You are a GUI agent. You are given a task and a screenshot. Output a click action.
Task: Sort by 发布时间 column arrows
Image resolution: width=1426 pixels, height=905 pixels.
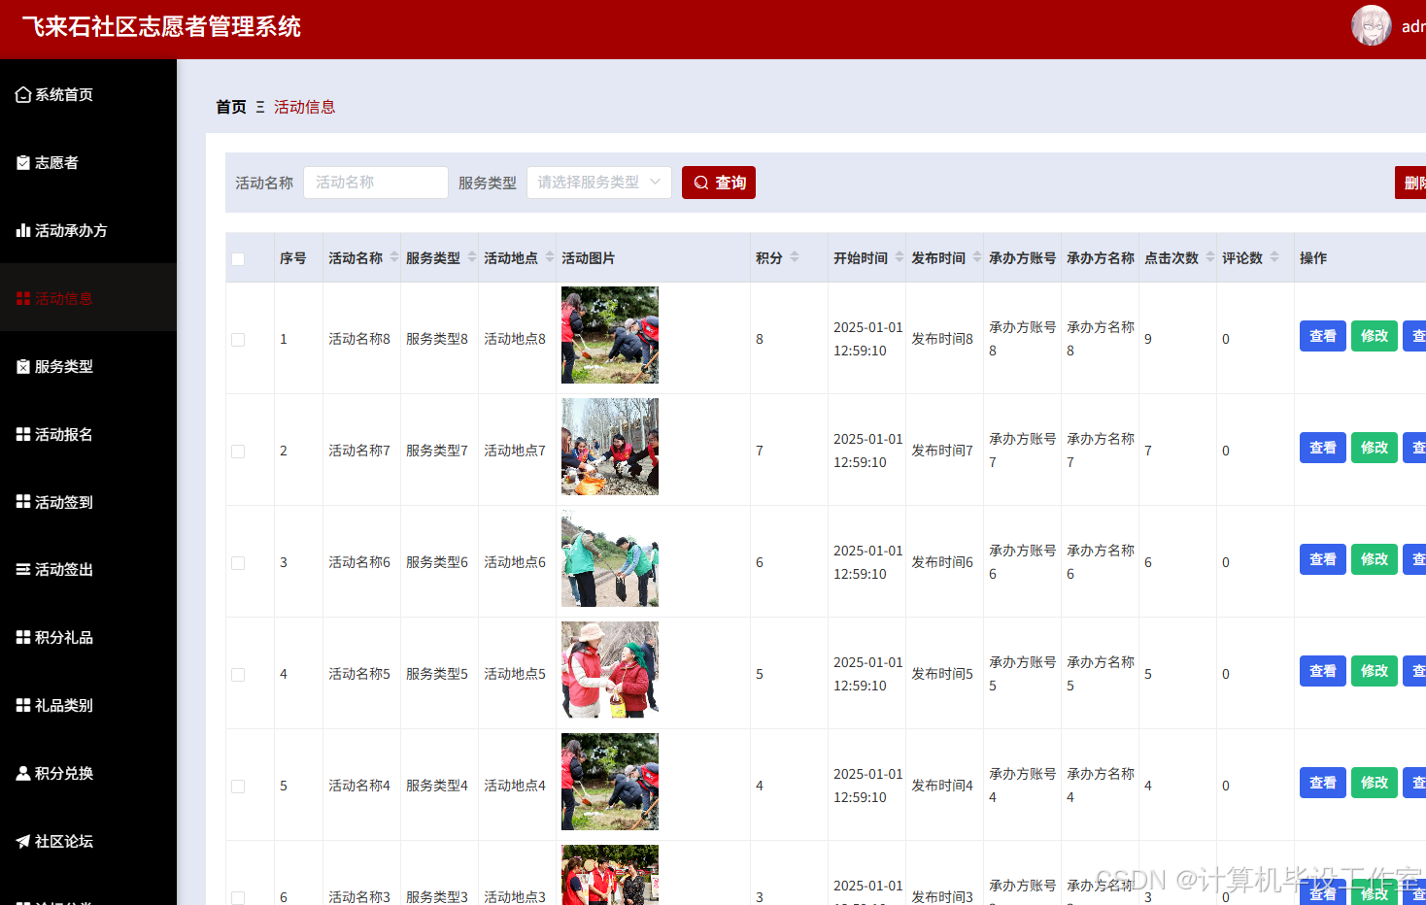(x=977, y=257)
